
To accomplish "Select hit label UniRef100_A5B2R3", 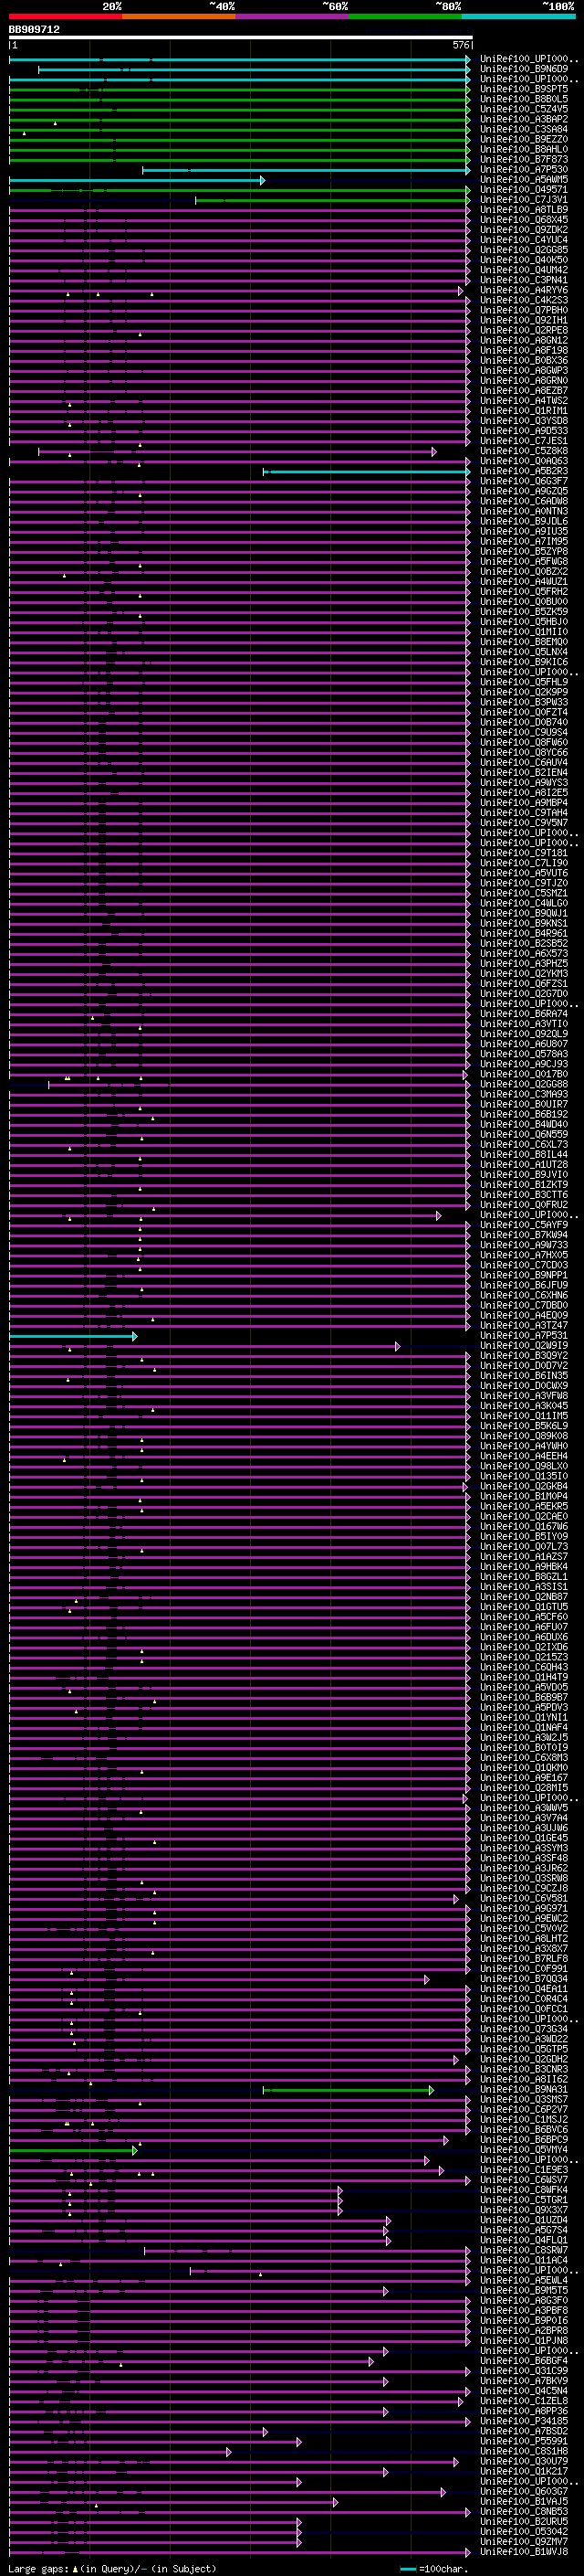I will pos(524,471).
